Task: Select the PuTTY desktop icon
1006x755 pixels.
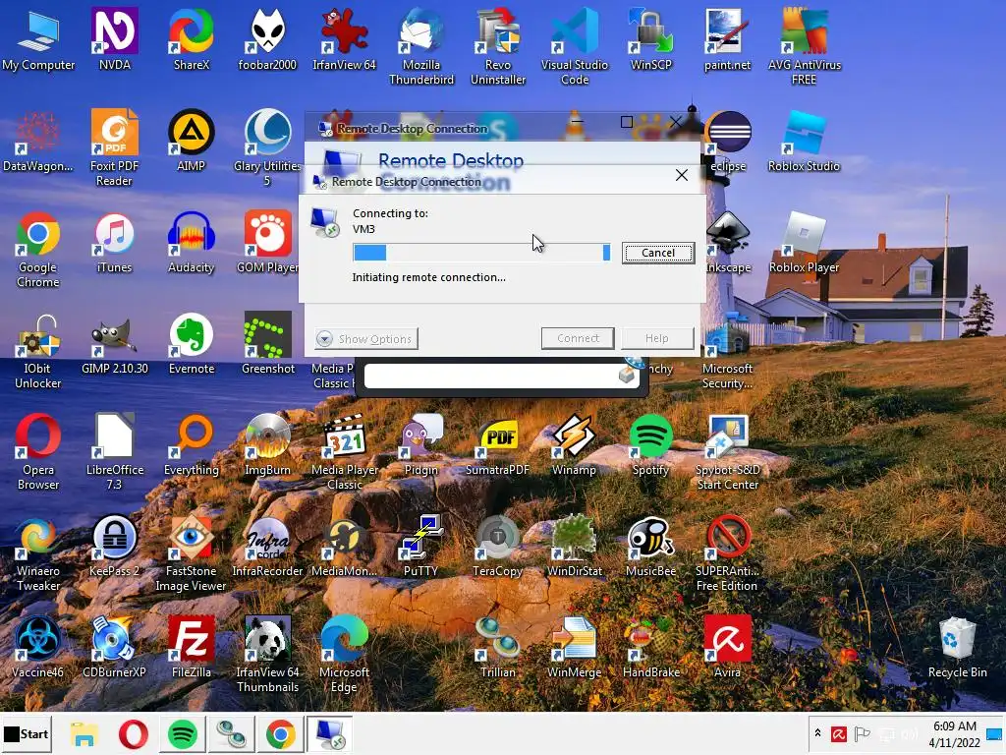Action: [420, 546]
